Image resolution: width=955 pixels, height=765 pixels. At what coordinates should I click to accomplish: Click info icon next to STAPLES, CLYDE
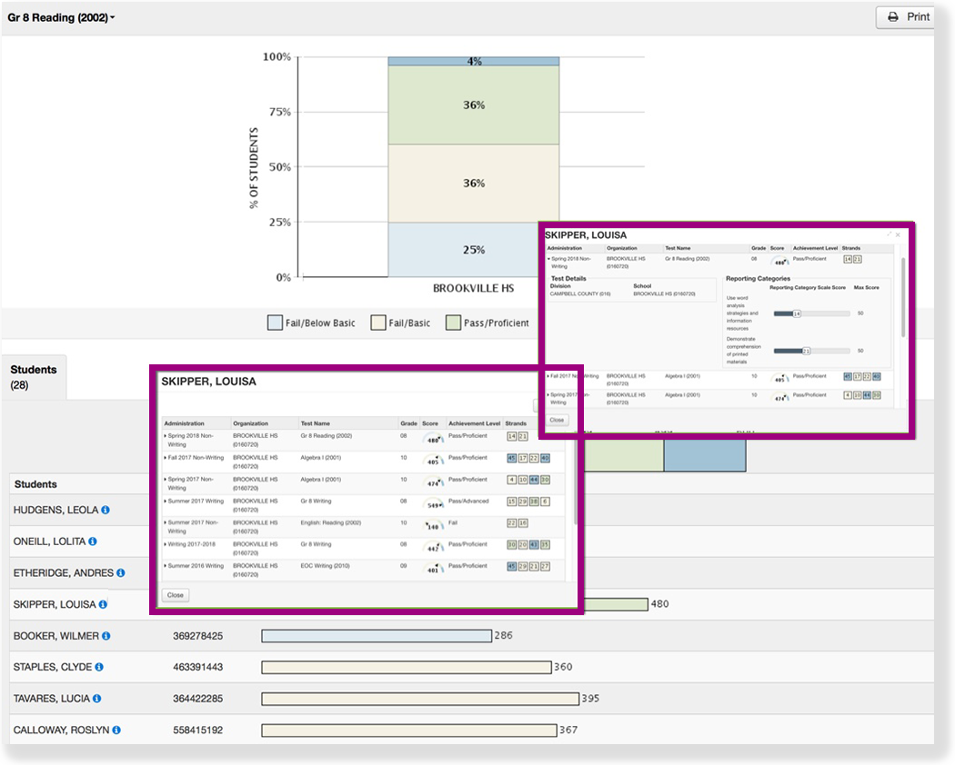99,667
